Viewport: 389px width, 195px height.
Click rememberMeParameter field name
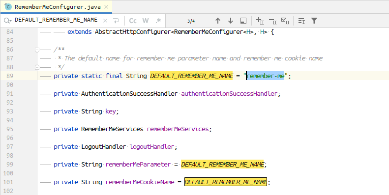pyautogui.click(x=138, y=164)
